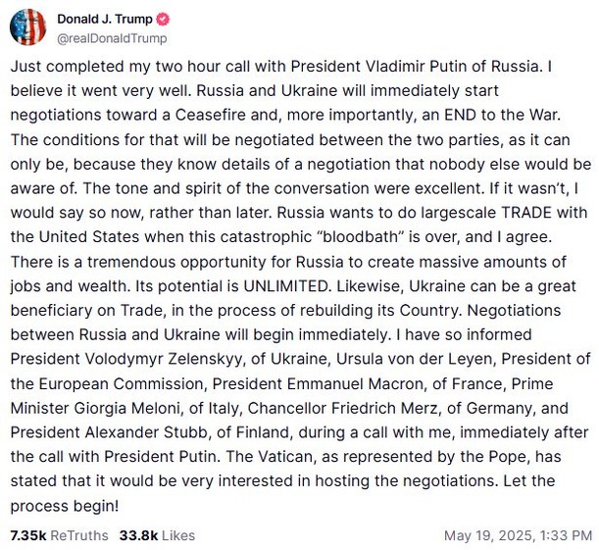Click the red verified checkmark badge

(x=164, y=19)
